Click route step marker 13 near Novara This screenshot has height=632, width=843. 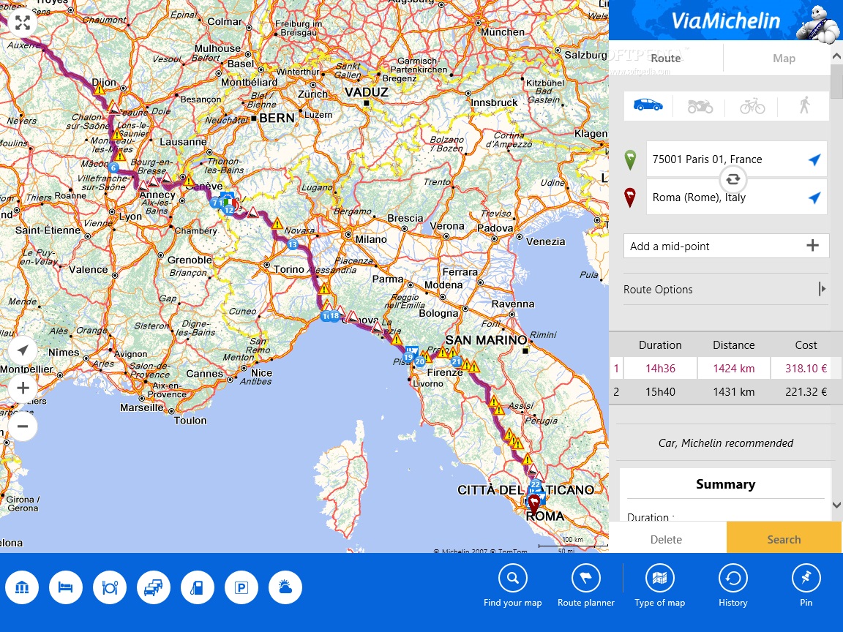[292, 244]
